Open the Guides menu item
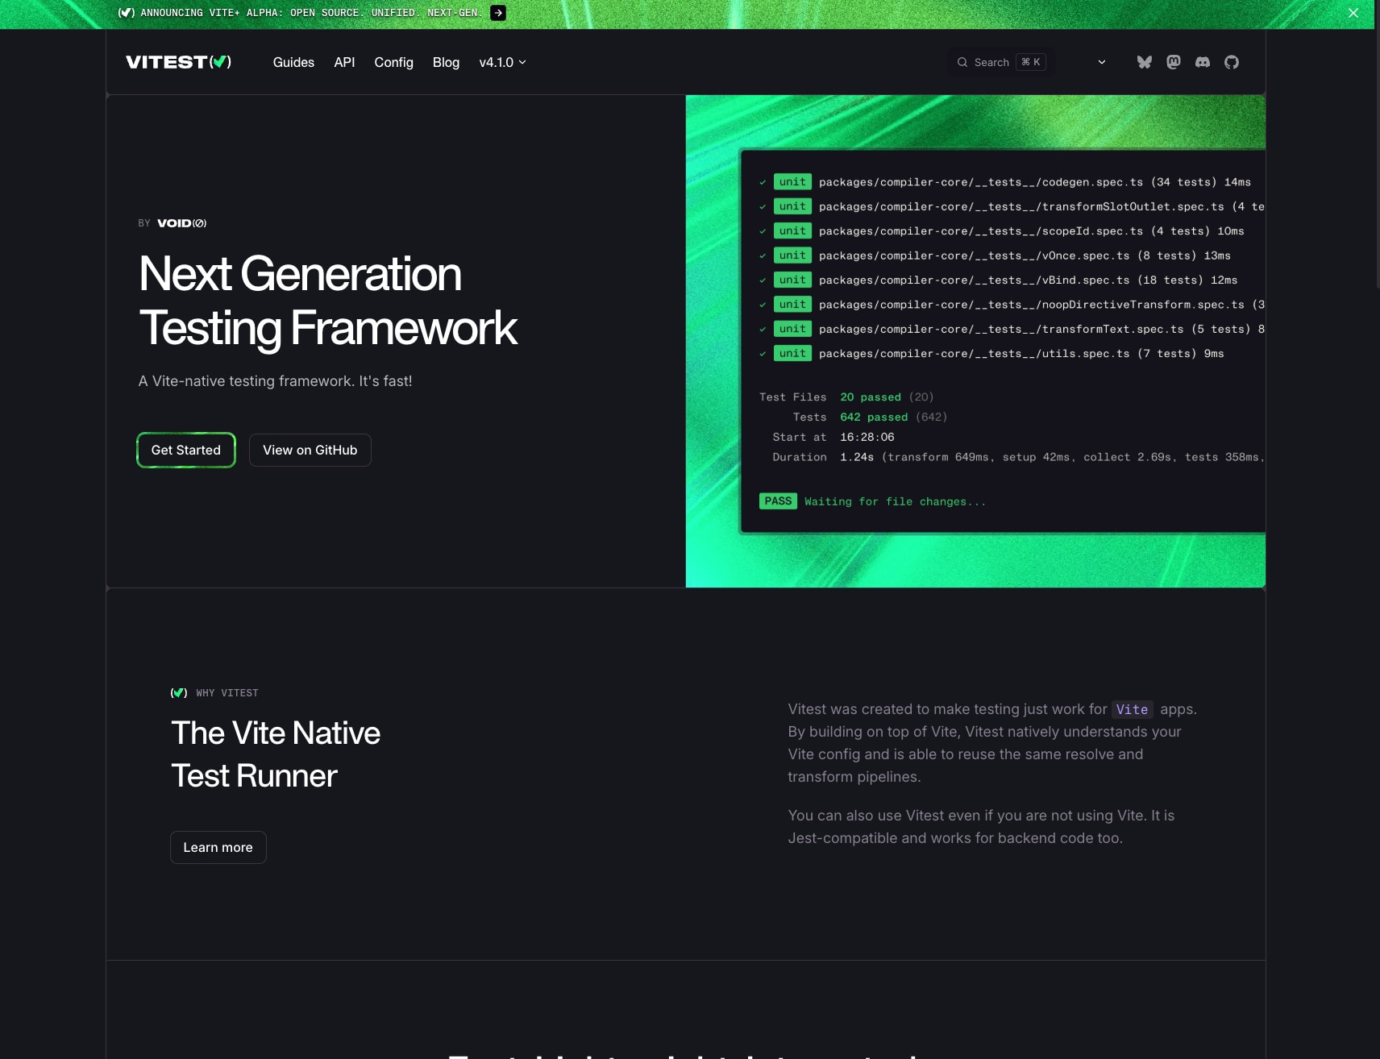The image size is (1380, 1059). [293, 62]
